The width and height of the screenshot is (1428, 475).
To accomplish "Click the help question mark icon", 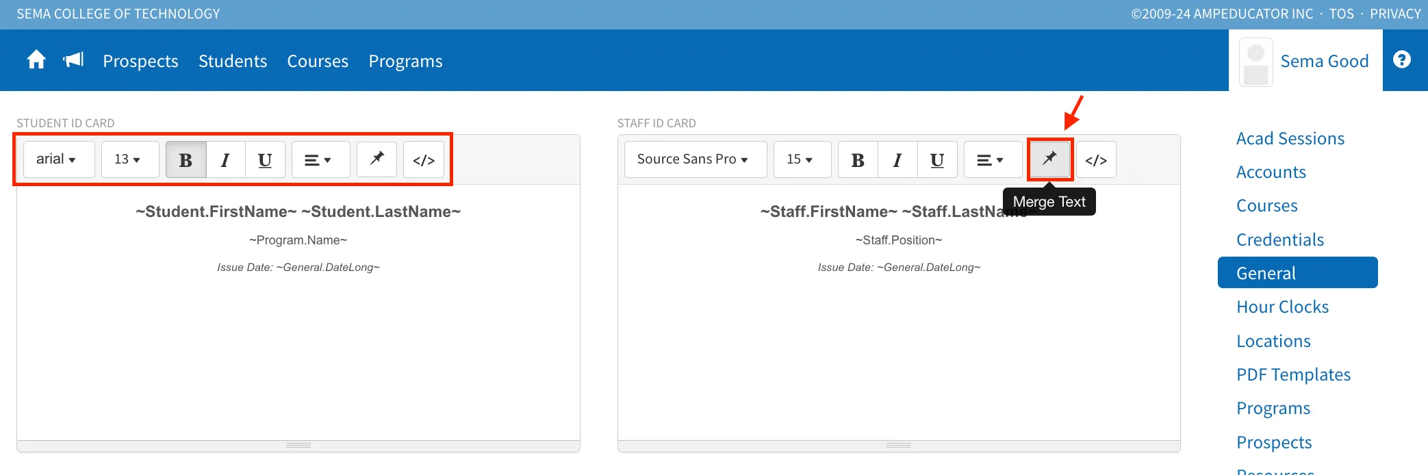I will [1401, 60].
